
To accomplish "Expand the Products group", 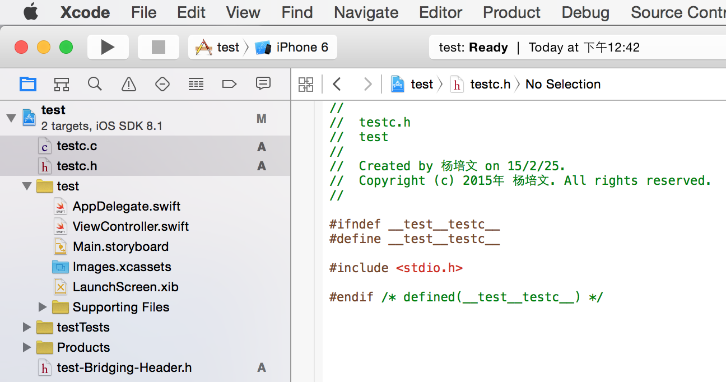I will (26, 347).
